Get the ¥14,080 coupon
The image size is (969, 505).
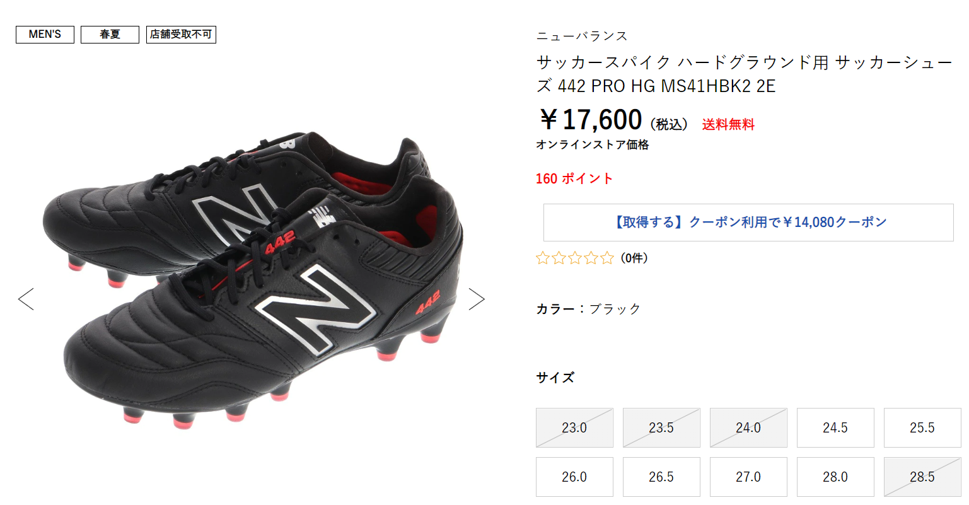[748, 222]
